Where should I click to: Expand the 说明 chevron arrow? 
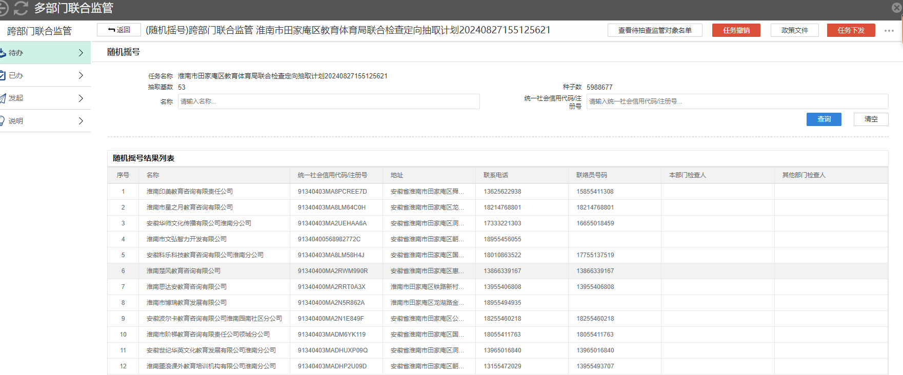coord(81,121)
